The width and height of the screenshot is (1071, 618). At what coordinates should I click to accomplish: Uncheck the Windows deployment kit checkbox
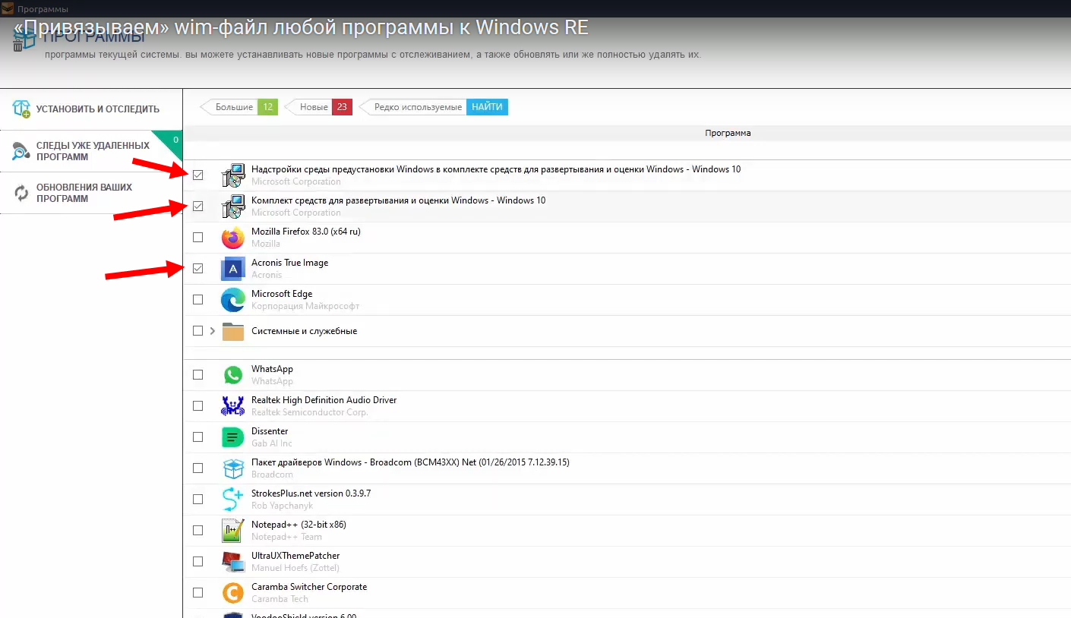click(x=198, y=207)
